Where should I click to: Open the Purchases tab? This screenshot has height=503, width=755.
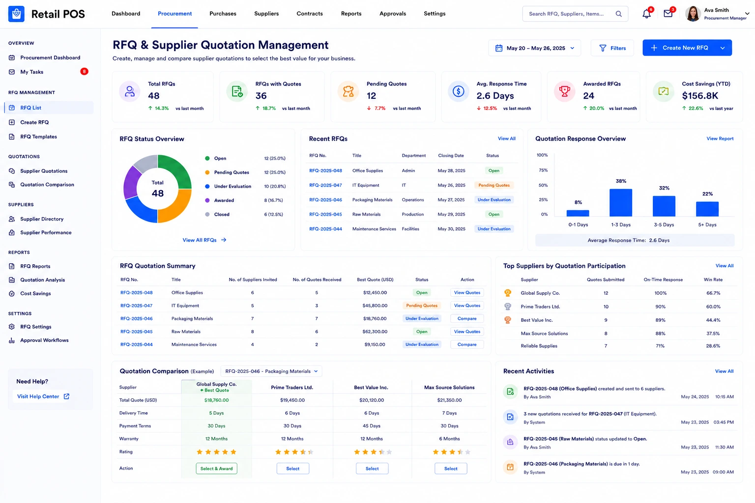coord(223,14)
